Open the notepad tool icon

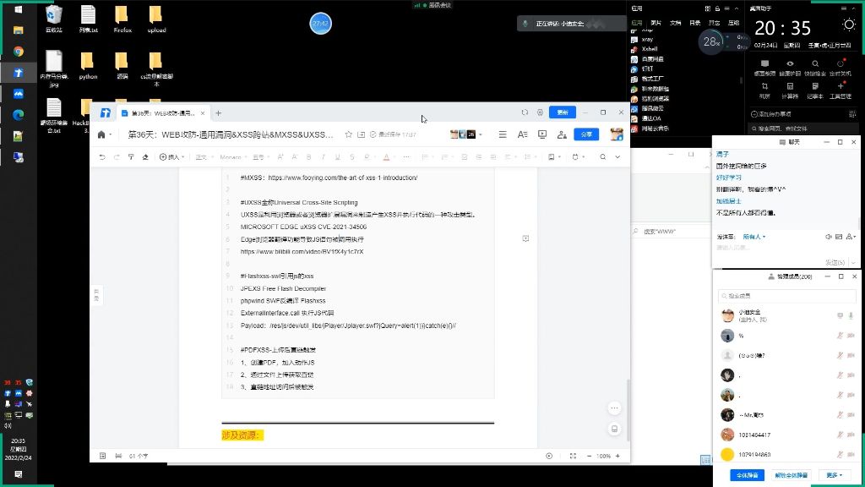[x=815, y=90]
